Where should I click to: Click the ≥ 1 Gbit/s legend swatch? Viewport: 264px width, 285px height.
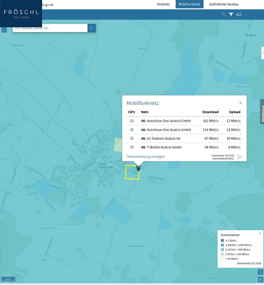(222, 240)
